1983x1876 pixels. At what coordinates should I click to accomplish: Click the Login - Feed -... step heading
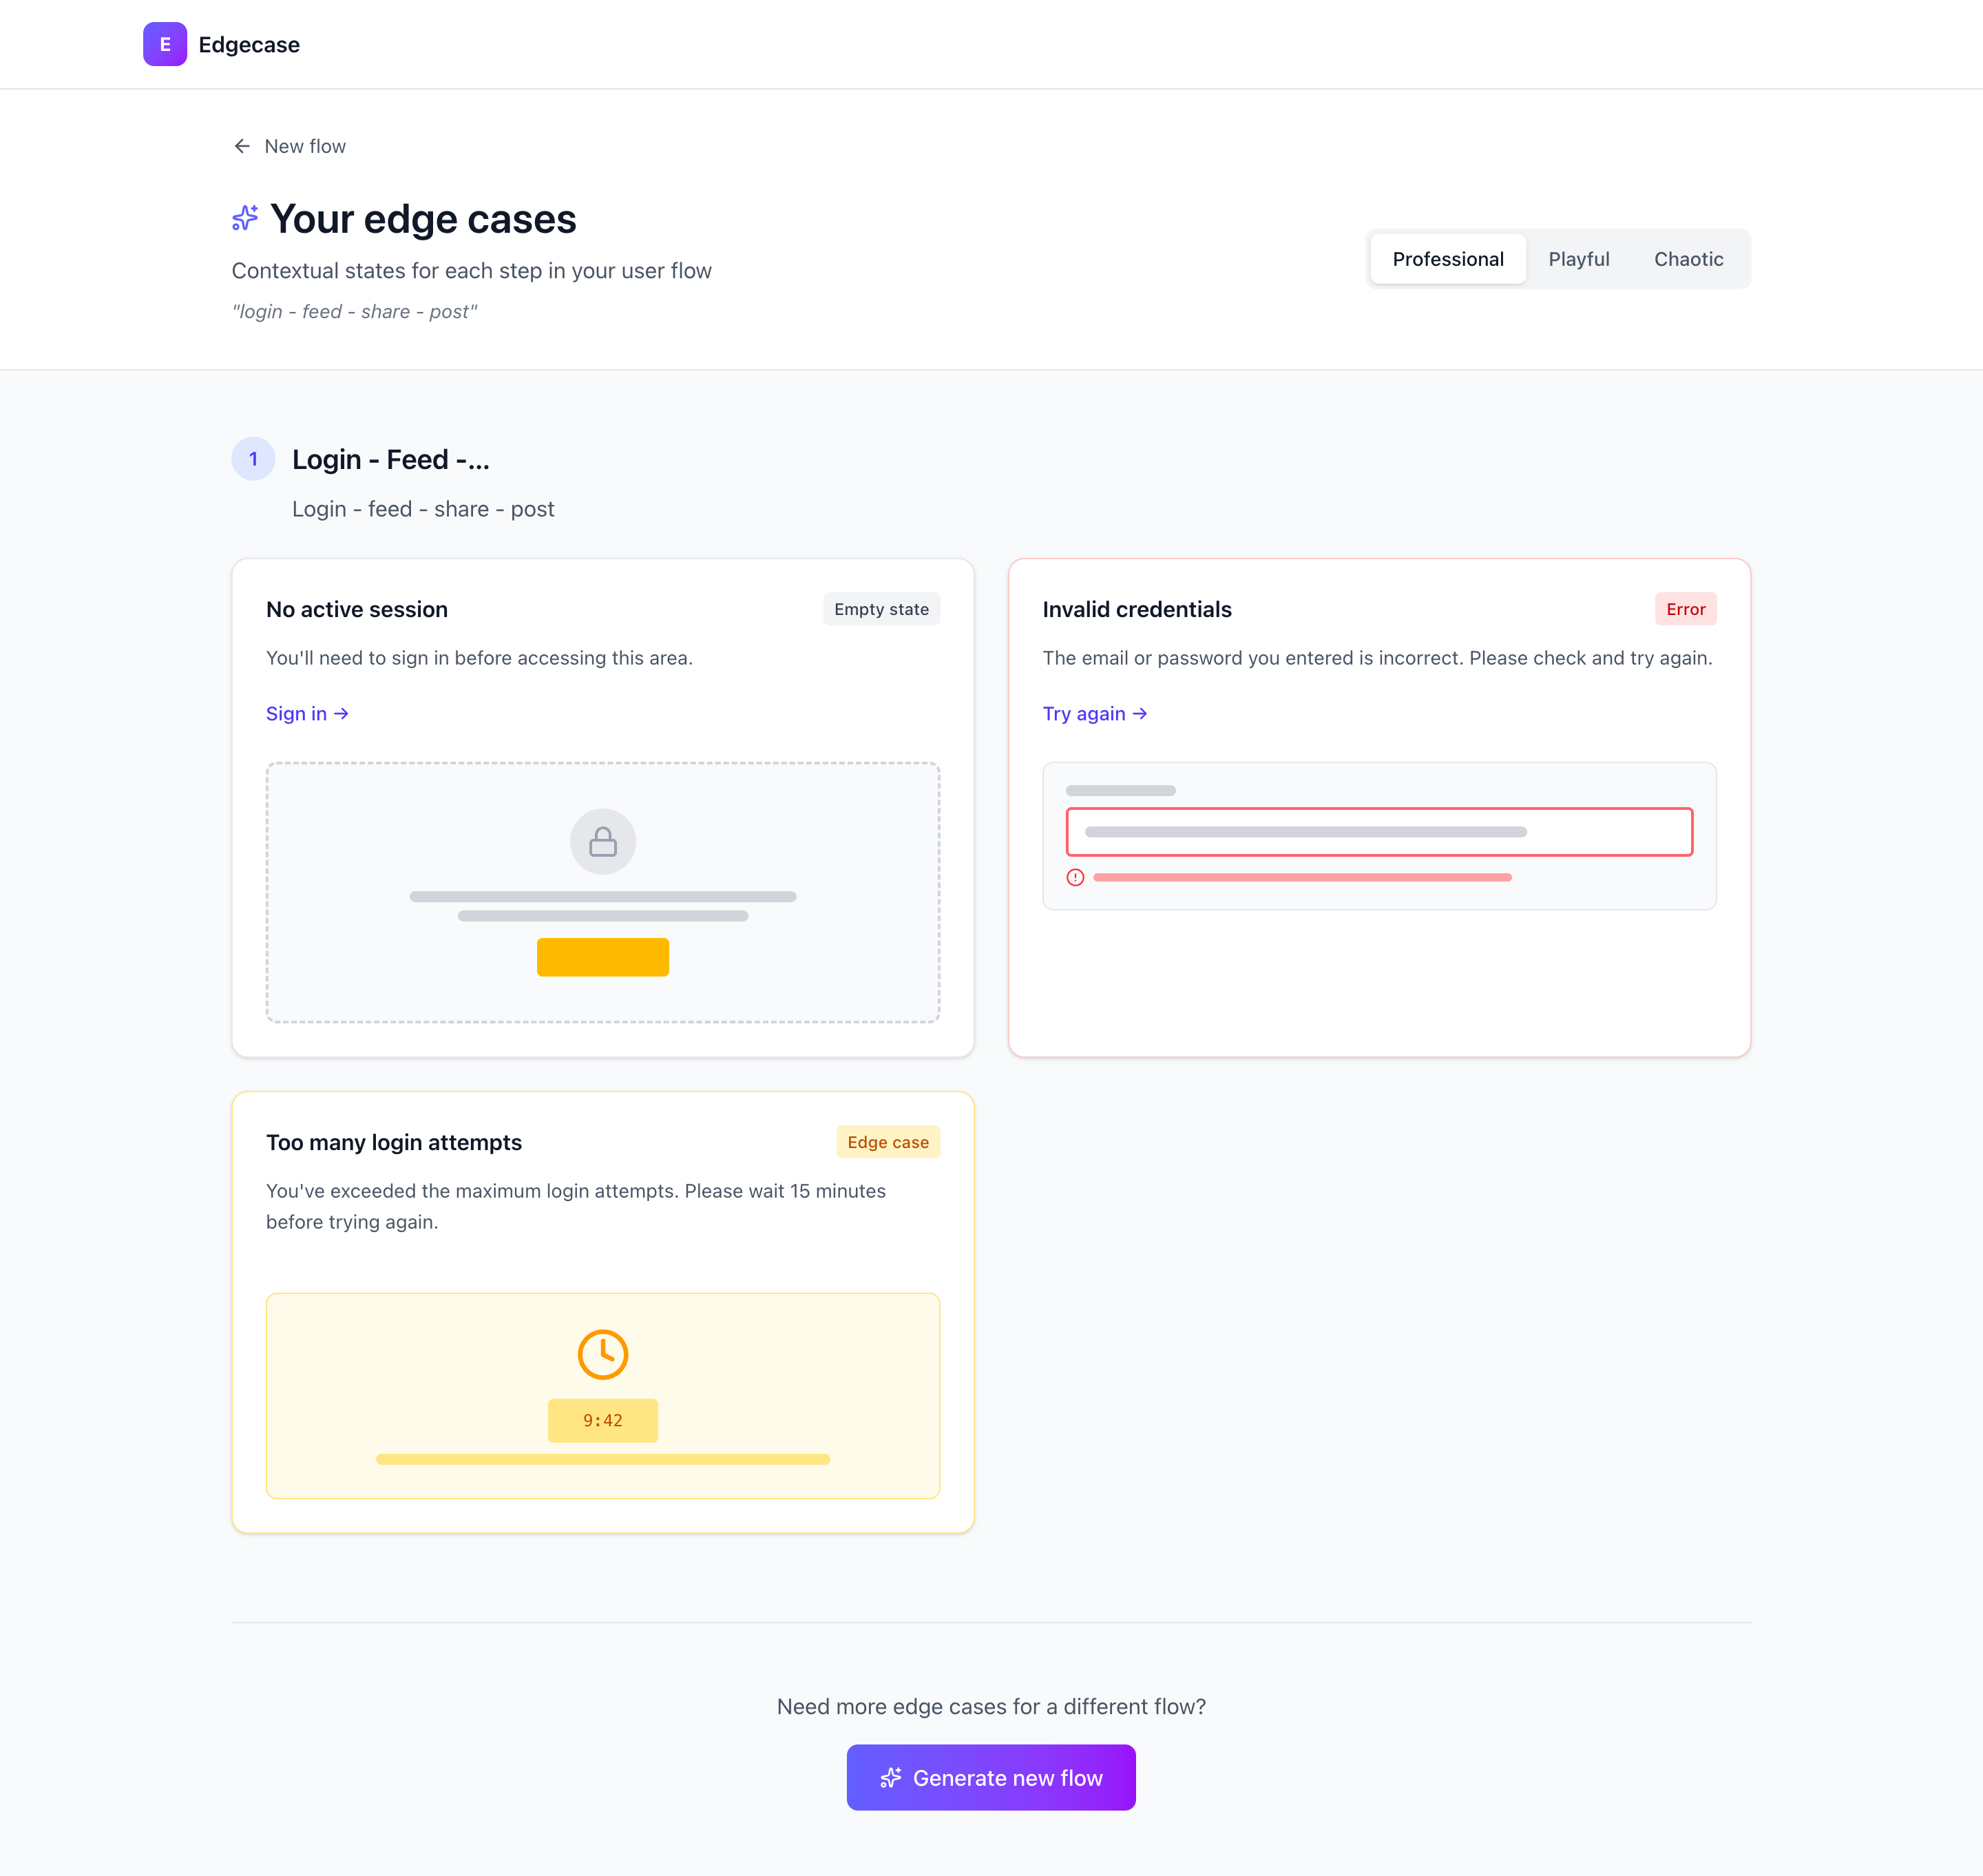click(x=391, y=459)
